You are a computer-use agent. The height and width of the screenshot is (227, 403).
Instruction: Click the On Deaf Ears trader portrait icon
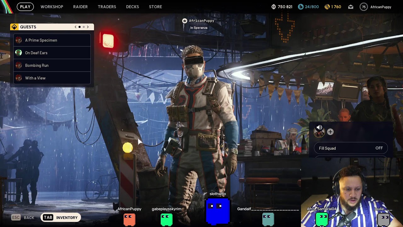coord(19,53)
